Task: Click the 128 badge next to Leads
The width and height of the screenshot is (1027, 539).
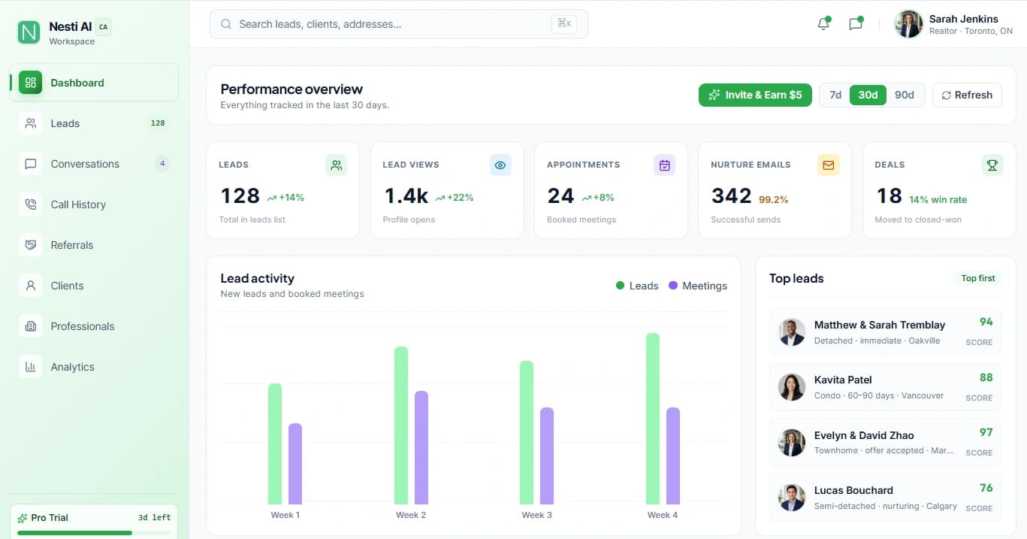Action: click(158, 123)
